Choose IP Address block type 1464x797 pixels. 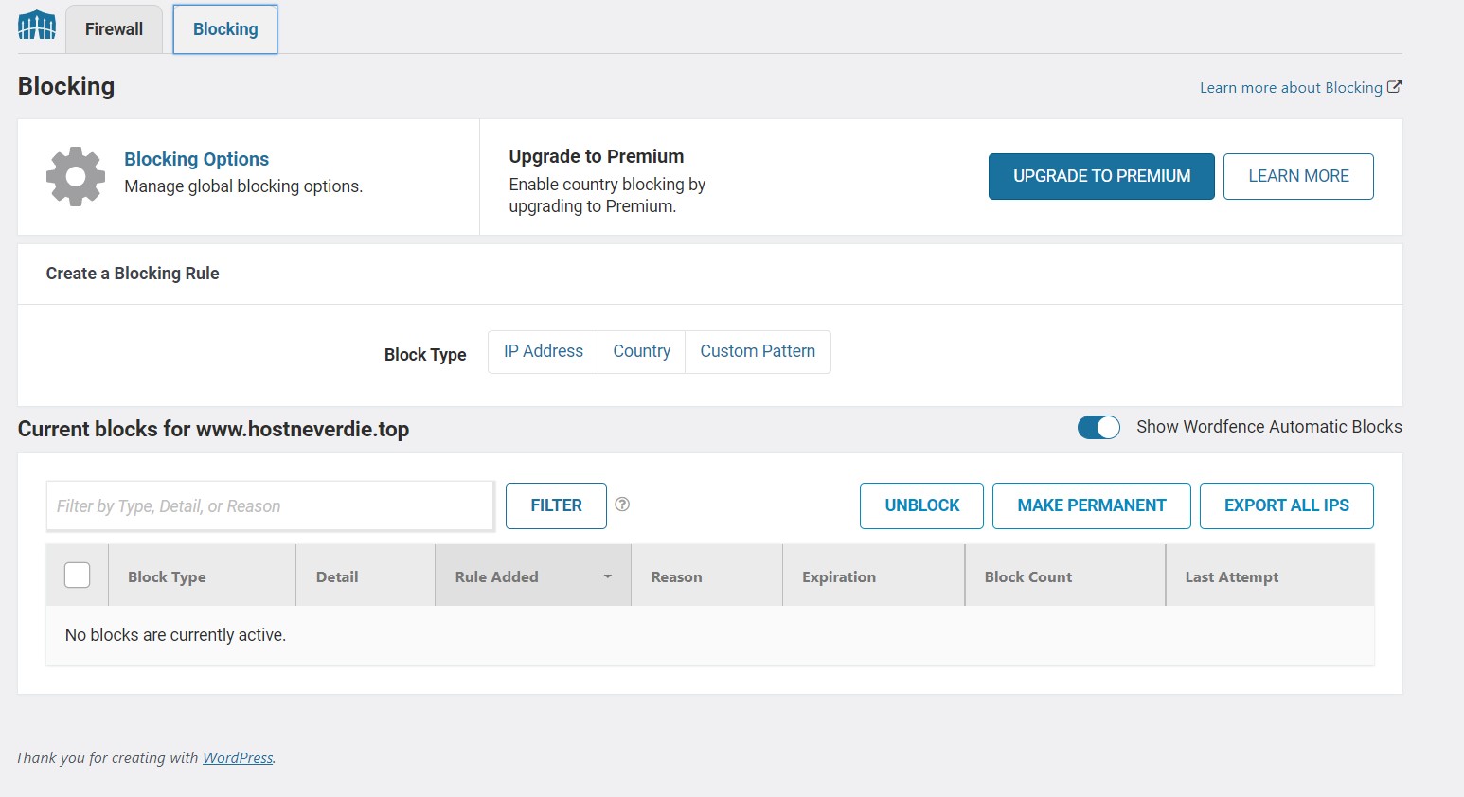point(544,352)
